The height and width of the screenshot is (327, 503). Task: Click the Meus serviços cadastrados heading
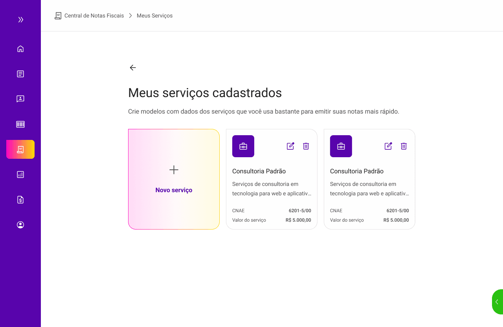[205, 93]
